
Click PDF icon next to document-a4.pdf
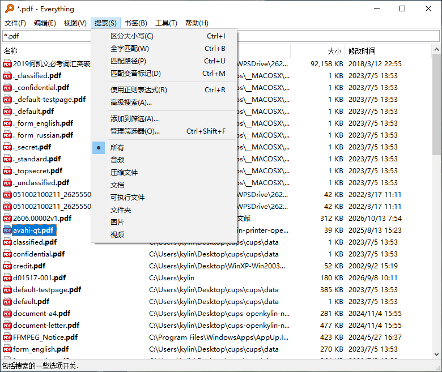coord(7,314)
